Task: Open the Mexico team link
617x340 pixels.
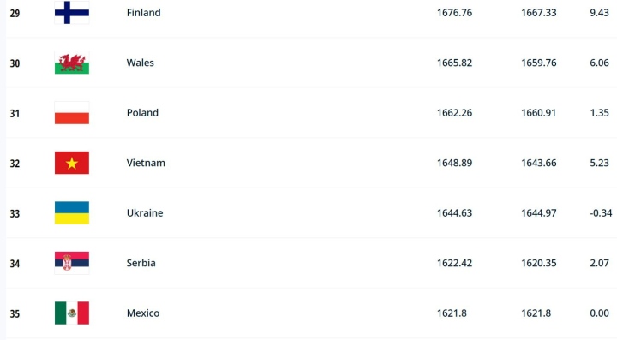Action: click(x=143, y=313)
